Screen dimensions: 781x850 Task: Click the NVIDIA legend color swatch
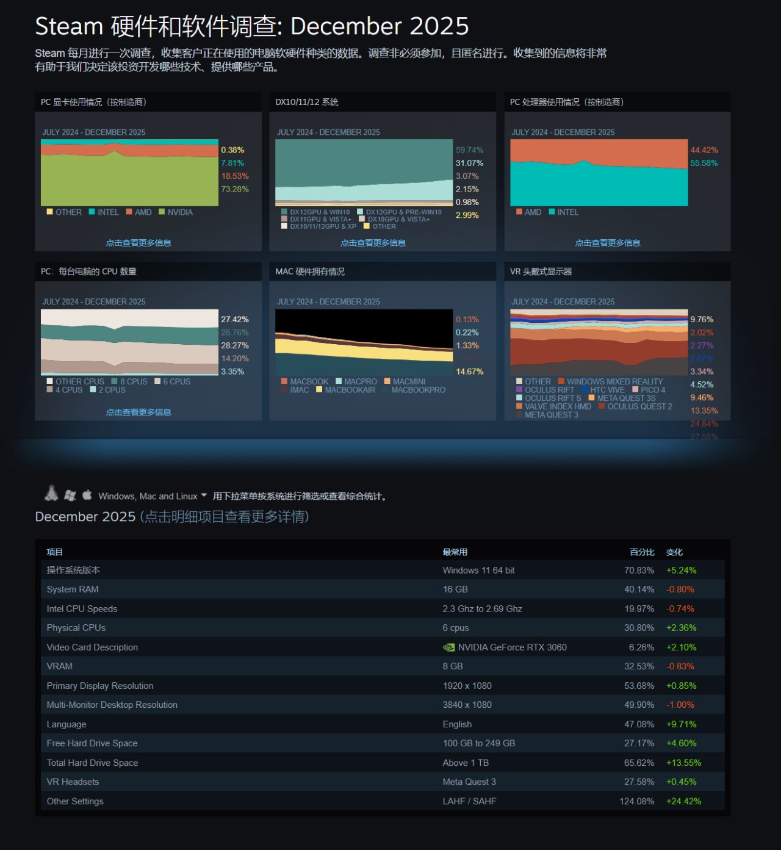pos(162,212)
